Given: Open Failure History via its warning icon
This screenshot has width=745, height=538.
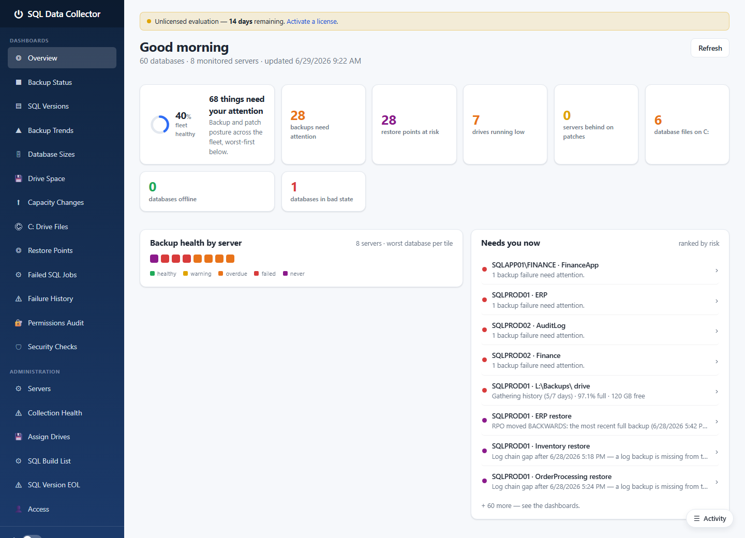Looking at the screenshot, I should coord(19,298).
